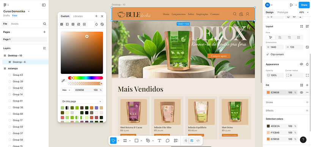Image resolution: width=311 pixels, height=147 pixels.
Task: Create style with plus in color picker
Action: (x=96, y=16)
